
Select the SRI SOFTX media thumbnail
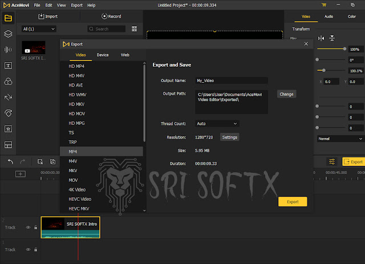pos(34,47)
